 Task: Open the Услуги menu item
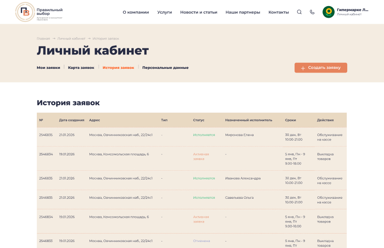[165, 12]
